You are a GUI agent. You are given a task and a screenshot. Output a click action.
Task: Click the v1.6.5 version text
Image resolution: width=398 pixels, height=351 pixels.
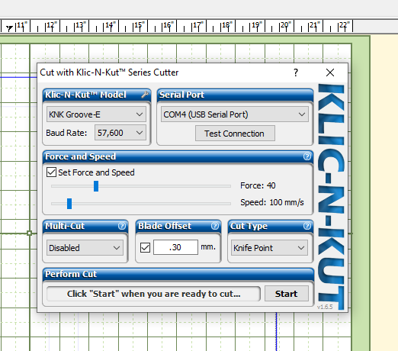[x=325, y=307]
